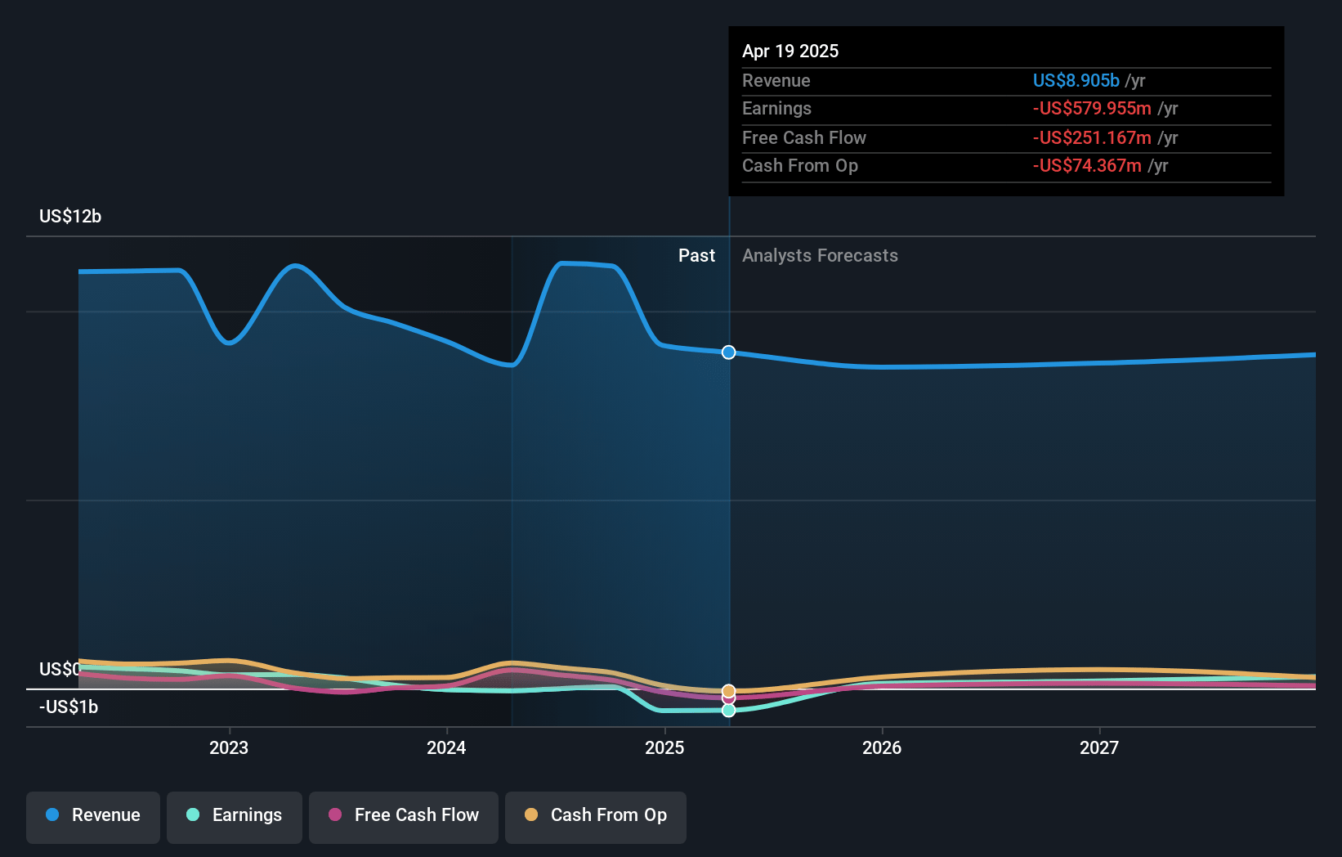The width and height of the screenshot is (1342, 857).
Task: Click the -US$251.167m free cash flow value
Action: tap(1092, 138)
